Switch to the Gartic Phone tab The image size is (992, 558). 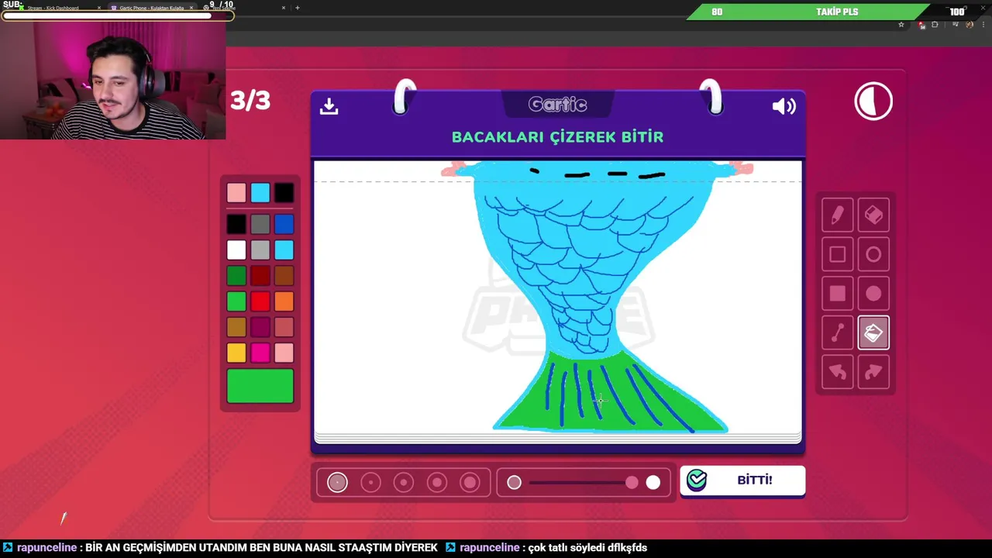[151, 8]
